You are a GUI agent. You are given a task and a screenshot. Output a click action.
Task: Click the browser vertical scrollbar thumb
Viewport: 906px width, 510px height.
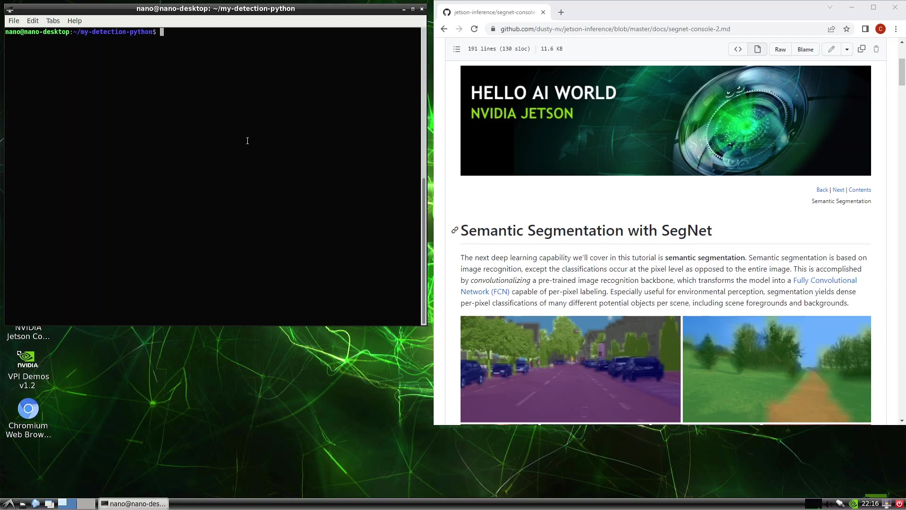[x=902, y=71]
